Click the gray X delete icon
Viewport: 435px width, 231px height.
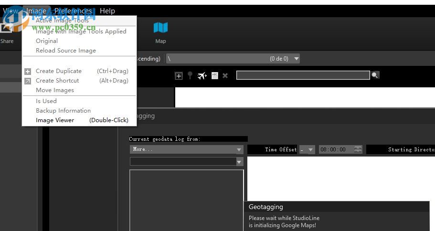tap(225, 75)
